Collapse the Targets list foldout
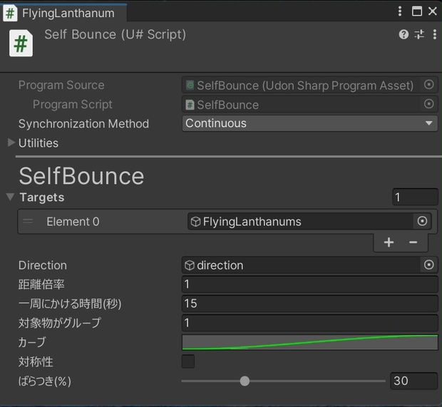 pos(11,197)
